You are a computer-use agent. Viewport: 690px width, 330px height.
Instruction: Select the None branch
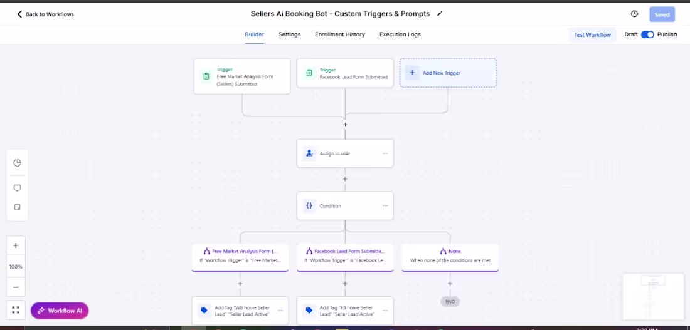pos(450,257)
